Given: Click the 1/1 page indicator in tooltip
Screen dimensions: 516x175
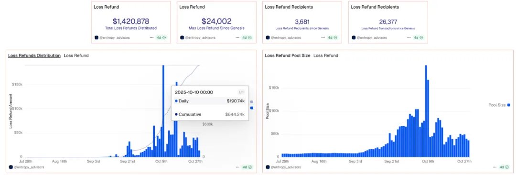Looking at the screenshot, I should click(242, 93).
